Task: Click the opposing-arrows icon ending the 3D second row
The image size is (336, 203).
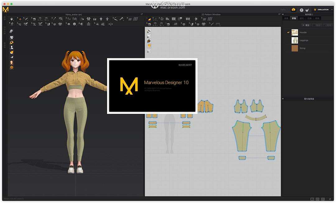Action: (110, 24)
